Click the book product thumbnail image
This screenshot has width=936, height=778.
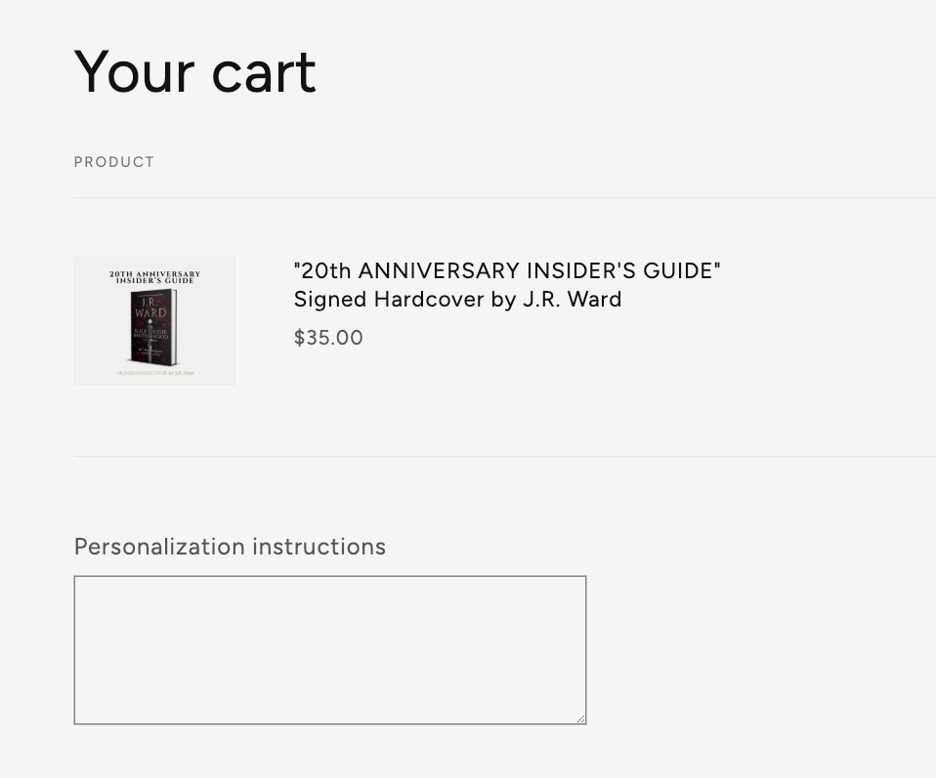[154, 321]
